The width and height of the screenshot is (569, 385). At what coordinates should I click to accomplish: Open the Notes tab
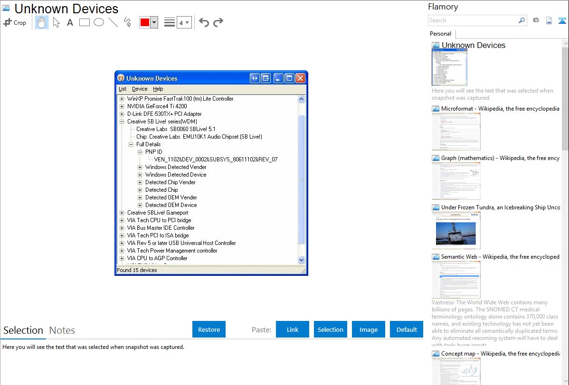(62, 330)
